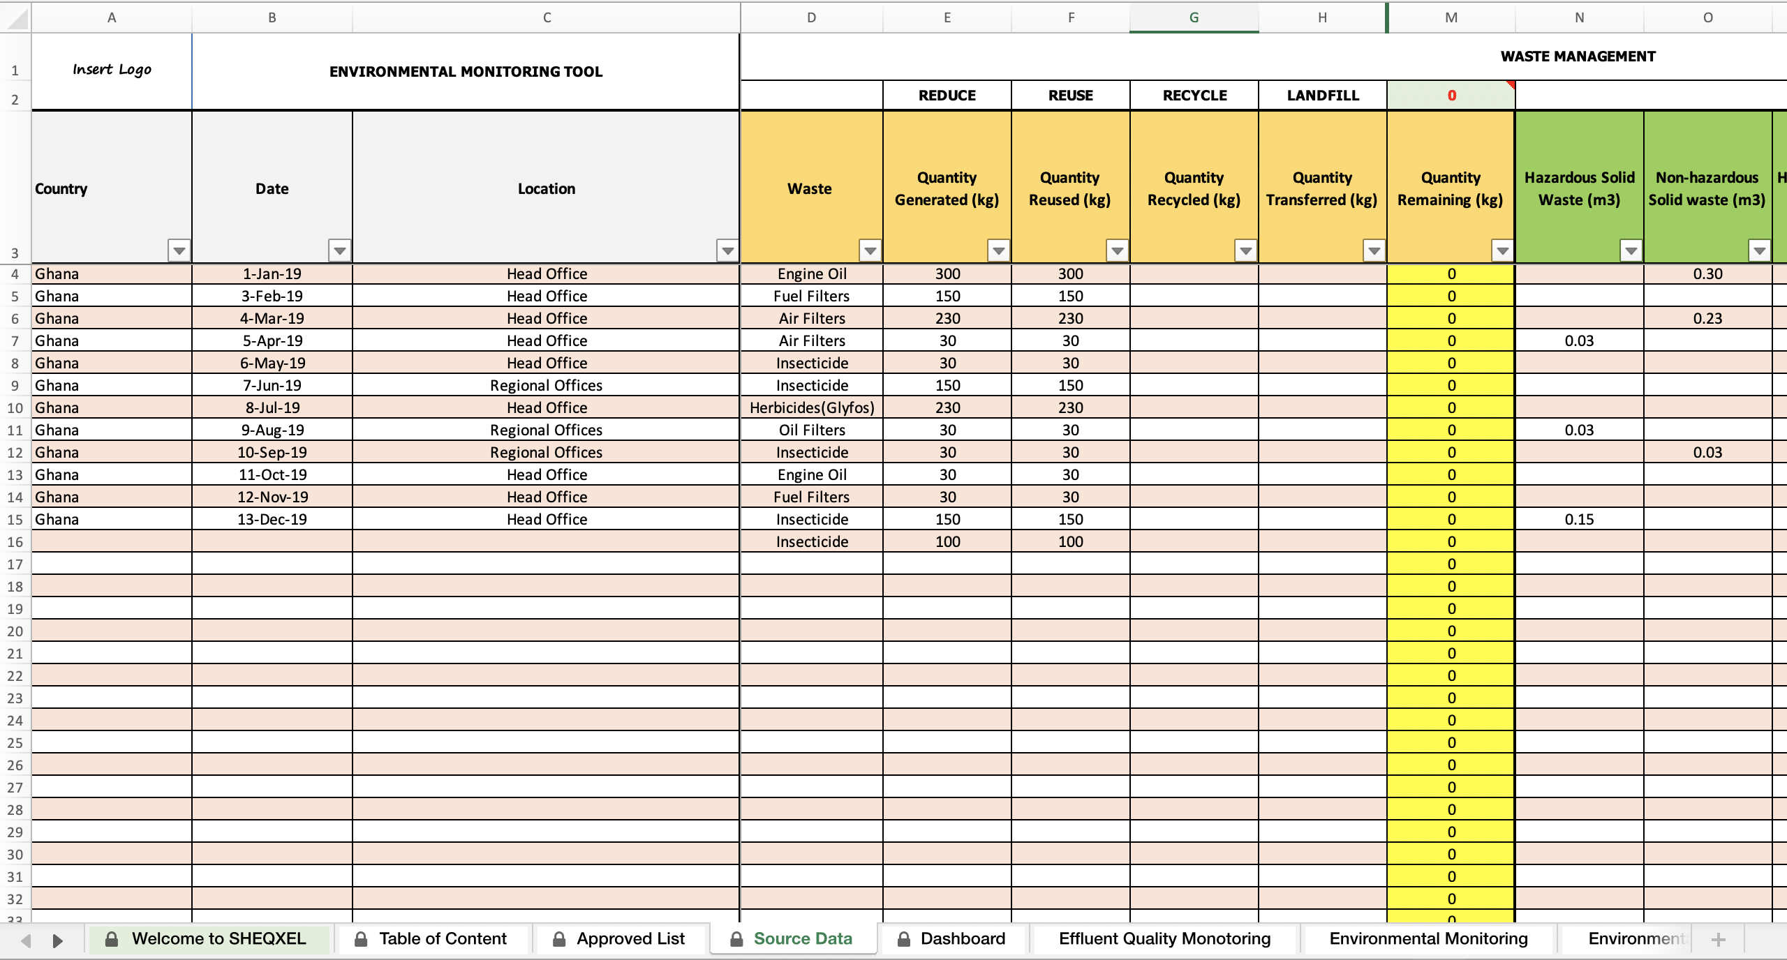Click the Ghana cell in row 10
This screenshot has height=960, width=1787.
tap(112, 408)
